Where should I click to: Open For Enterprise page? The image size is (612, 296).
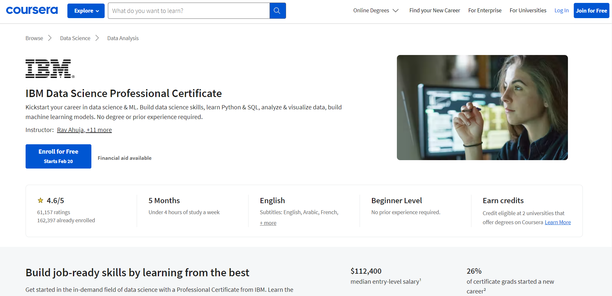tap(485, 10)
